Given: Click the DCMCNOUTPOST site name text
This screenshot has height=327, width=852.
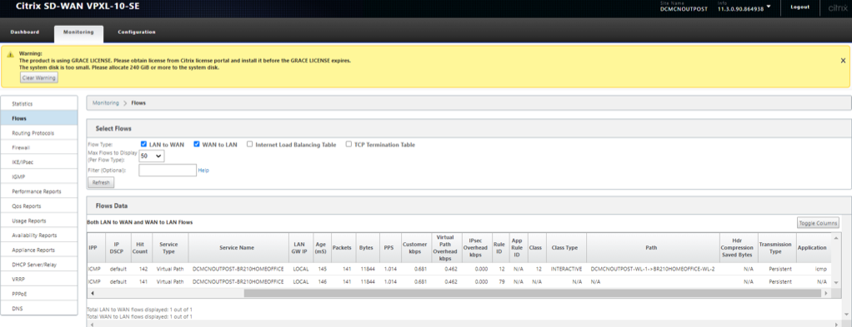Looking at the screenshot, I should click(684, 9).
